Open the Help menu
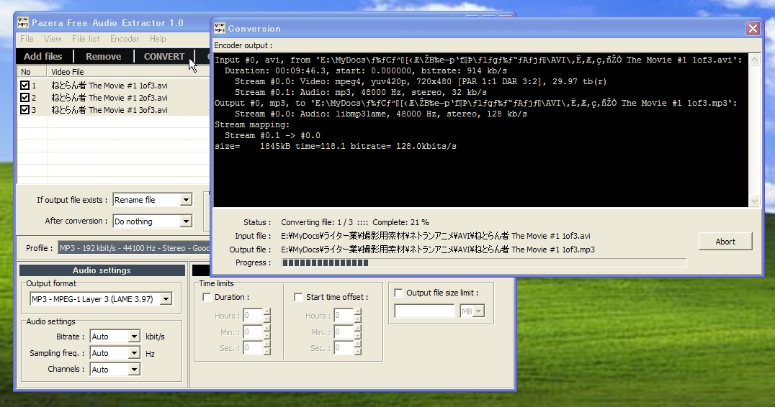Viewport: 775px width, 407px height. click(x=158, y=39)
